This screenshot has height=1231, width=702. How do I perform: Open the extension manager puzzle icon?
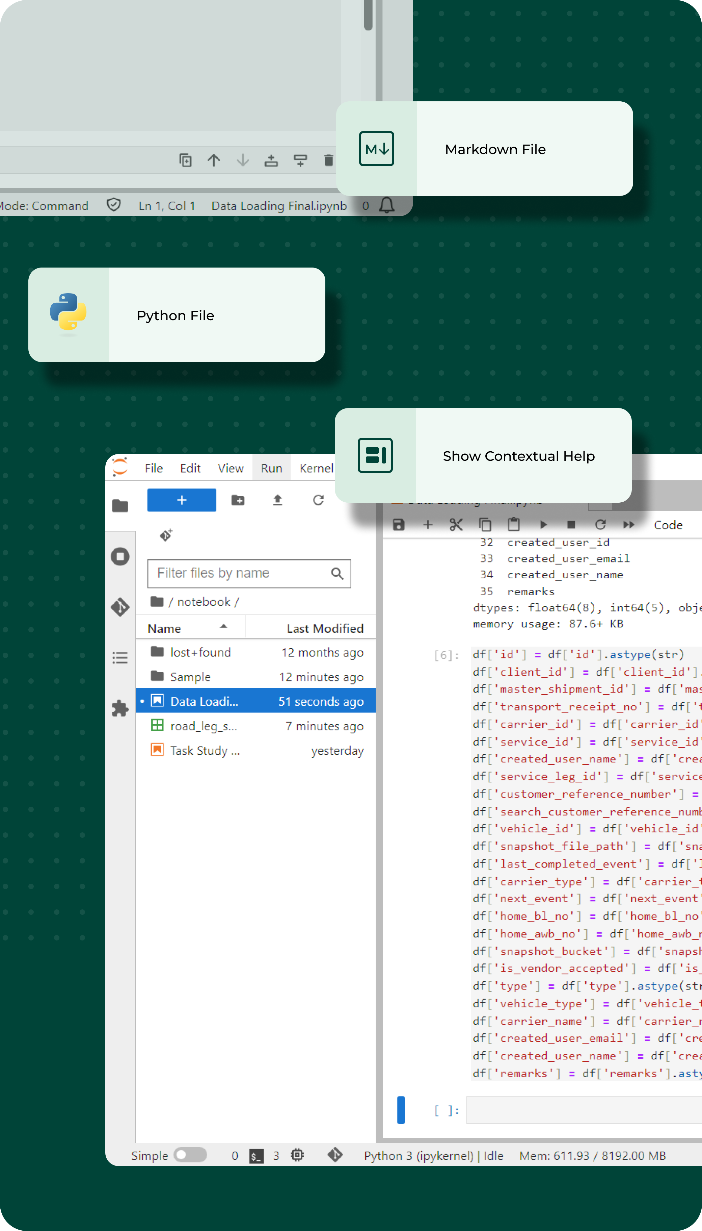click(120, 708)
